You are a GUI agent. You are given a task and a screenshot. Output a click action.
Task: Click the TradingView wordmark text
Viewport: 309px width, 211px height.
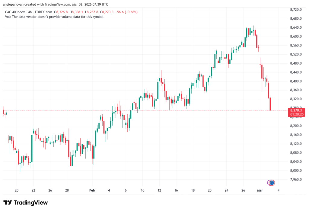(30, 203)
